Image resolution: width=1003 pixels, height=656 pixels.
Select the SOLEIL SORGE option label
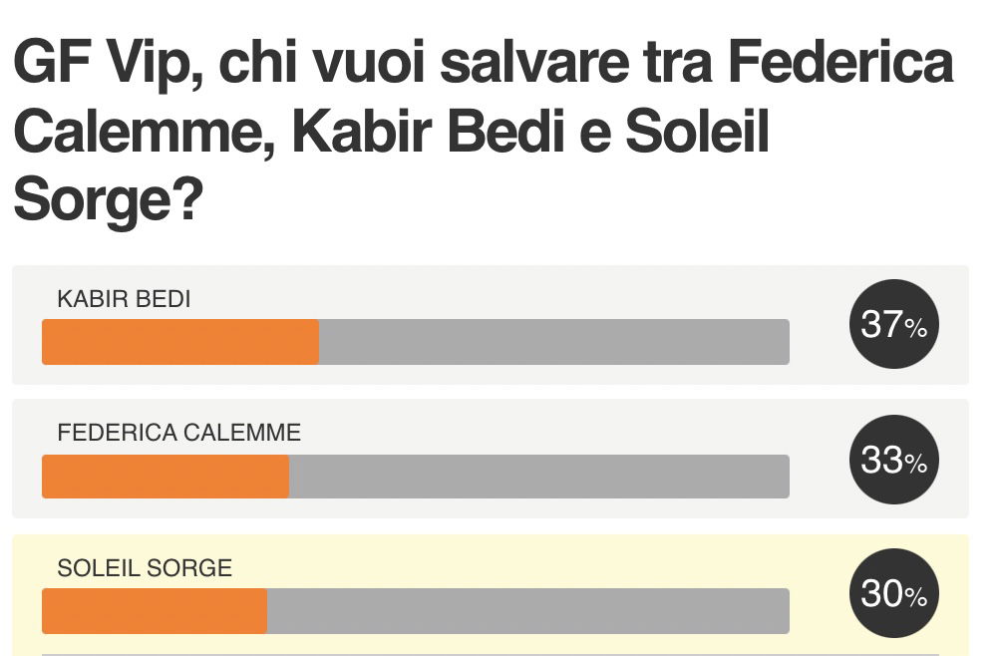point(145,567)
